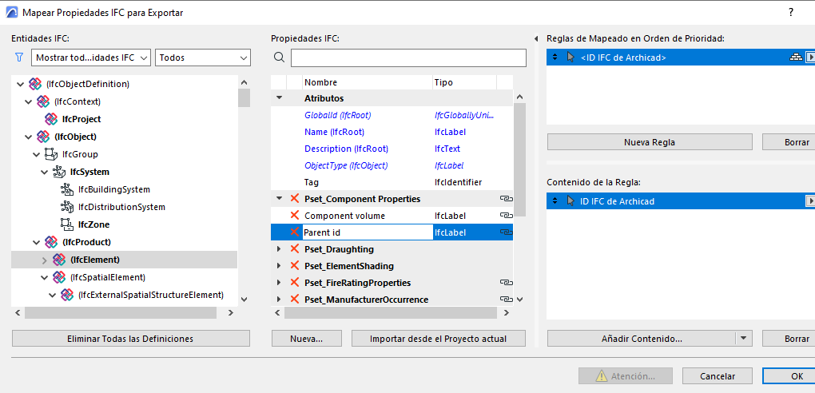Click 'Importar desde el Proyecto actual' button

pos(438,339)
